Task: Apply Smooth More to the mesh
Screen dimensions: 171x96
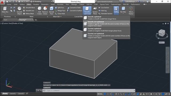Action: point(29,8)
